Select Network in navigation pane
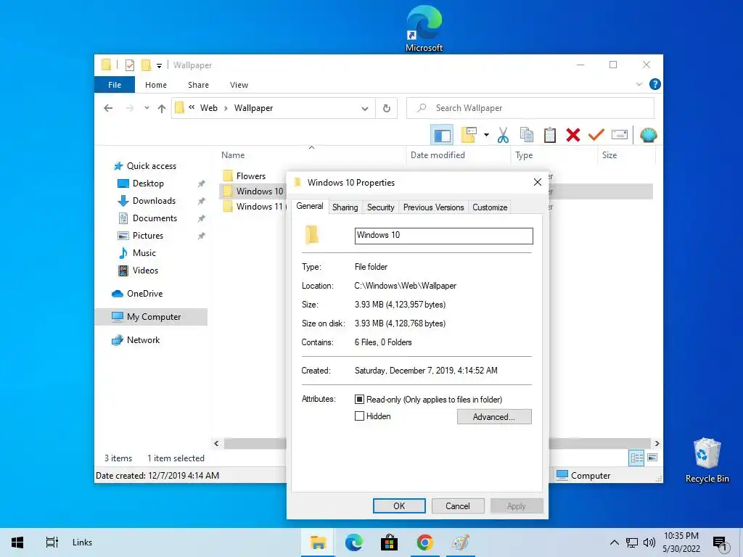The width and height of the screenshot is (743, 557). [x=143, y=340]
